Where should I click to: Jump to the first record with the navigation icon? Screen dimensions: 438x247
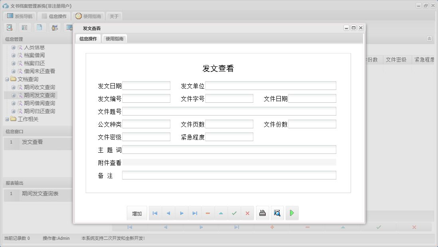pos(155,213)
